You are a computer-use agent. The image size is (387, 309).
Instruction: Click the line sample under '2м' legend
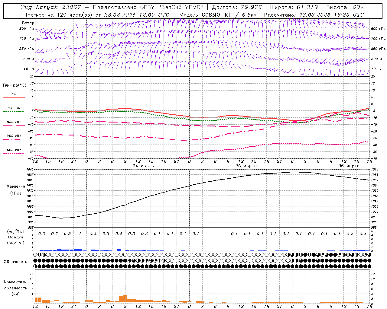tap(14, 97)
